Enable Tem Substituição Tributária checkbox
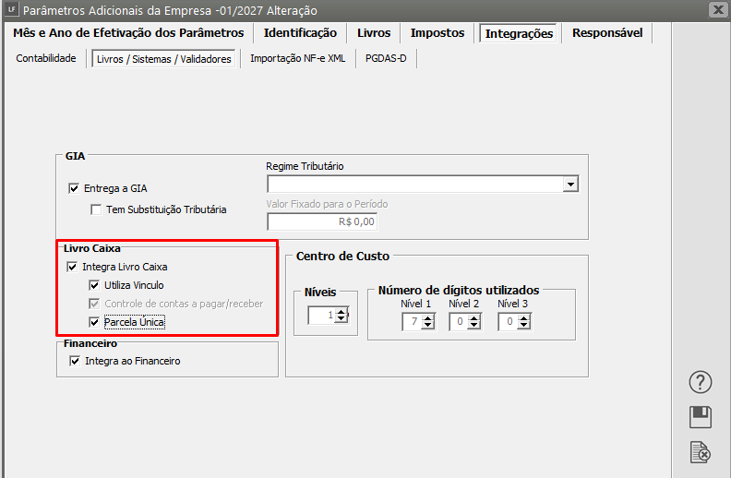The width and height of the screenshot is (731, 478). (97, 209)
